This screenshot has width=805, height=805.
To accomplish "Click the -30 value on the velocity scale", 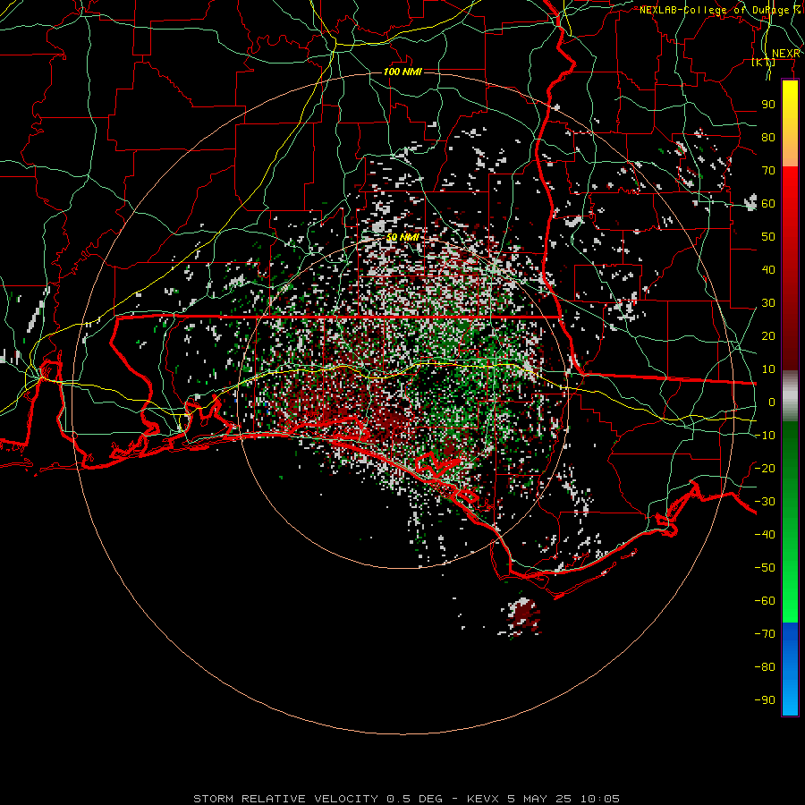I will [x=765, y=502].
